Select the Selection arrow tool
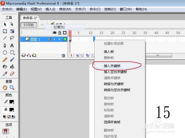 (x=5, y=24)
